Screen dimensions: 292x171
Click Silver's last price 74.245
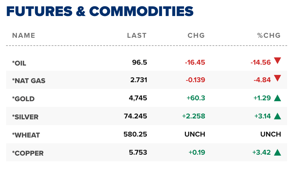click(x=135, y=116)
